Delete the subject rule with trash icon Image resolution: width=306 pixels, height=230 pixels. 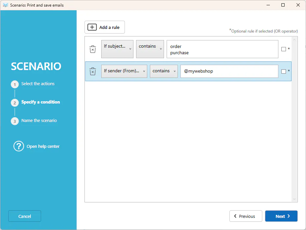point(93,49)
